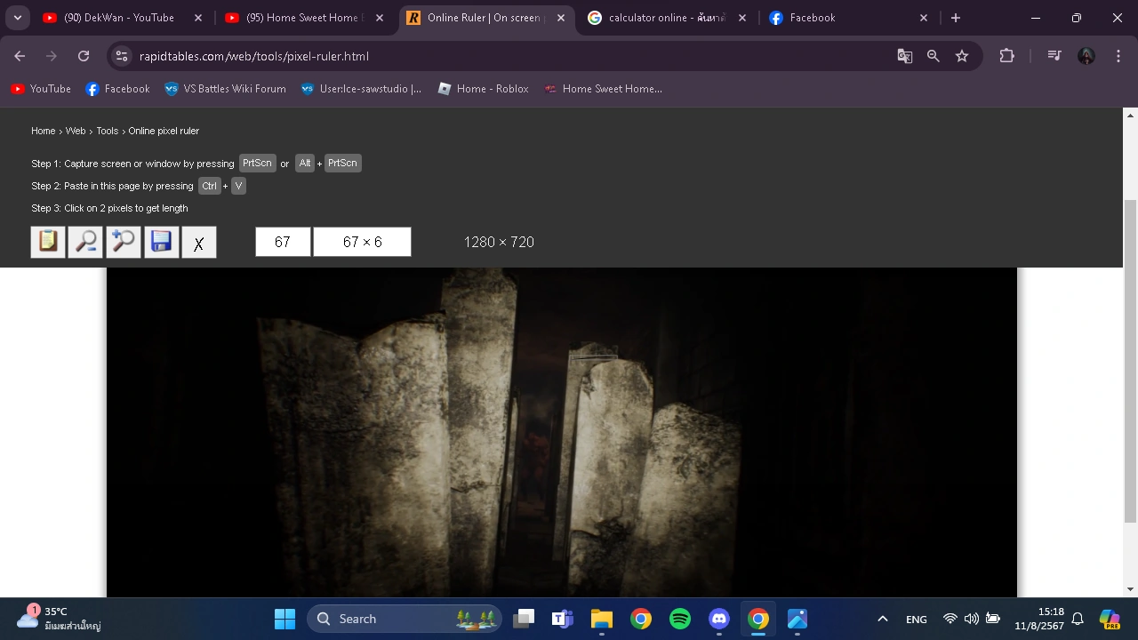
Task: Show hidden system tray icons
Action: pyautogui.click(x=883, y=619)
